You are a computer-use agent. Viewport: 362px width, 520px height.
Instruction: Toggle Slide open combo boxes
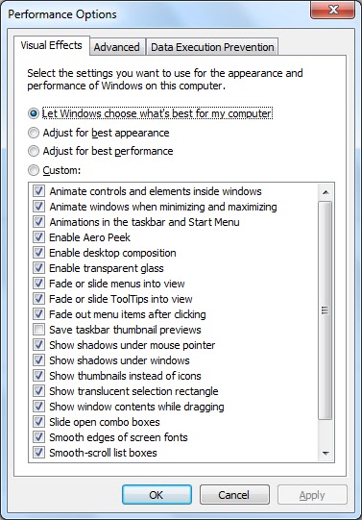(x=38, y=422)
